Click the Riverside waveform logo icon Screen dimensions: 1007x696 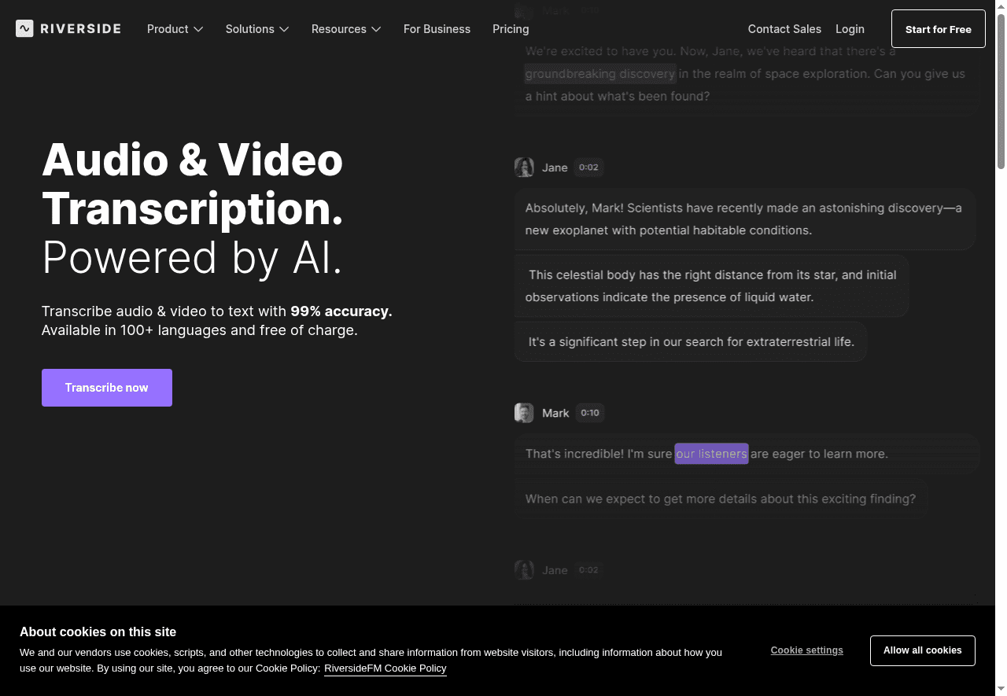24,29
